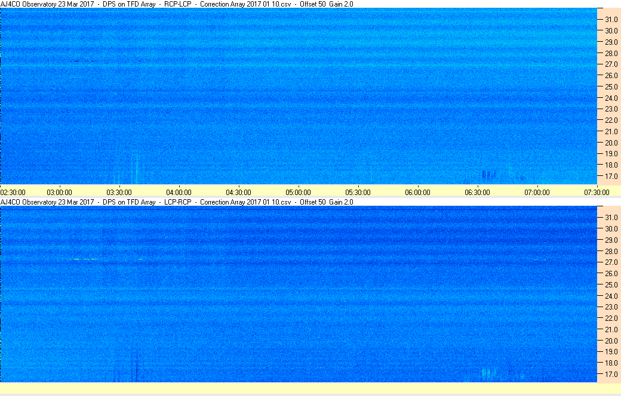Click the 25.0 frequency label on LCP-RCP plot
Image resolution: width=621 pixels, height=396 pixels.
point(611,284)
